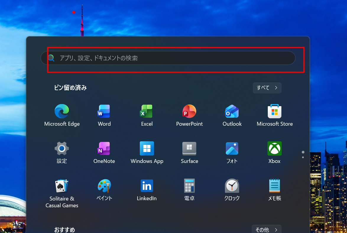Open the Surface app

(189, 152)
